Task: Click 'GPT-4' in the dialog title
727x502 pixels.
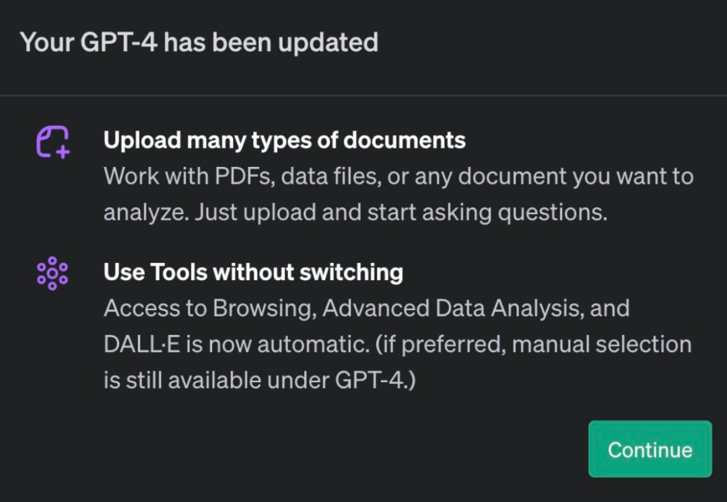Action: [x=118, y=42]
